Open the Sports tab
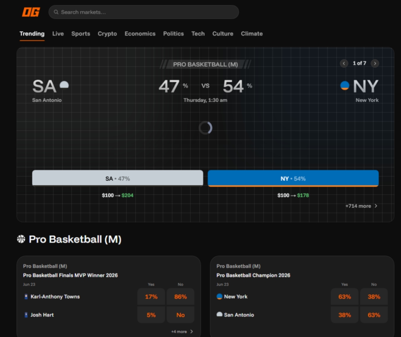Image resolution: width=401 pixels, height=337 pixels. click(81, 34)
